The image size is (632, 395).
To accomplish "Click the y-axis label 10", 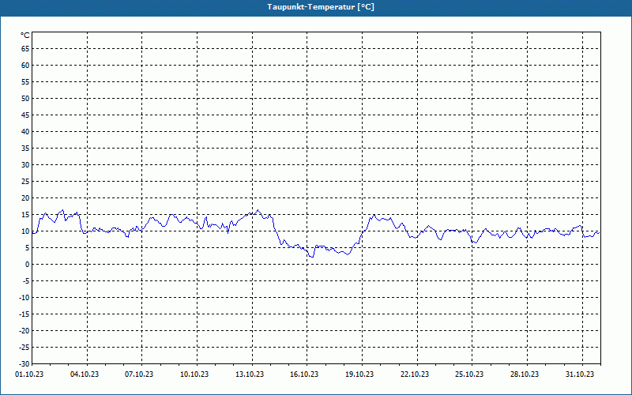I will (x=25, y=231).
